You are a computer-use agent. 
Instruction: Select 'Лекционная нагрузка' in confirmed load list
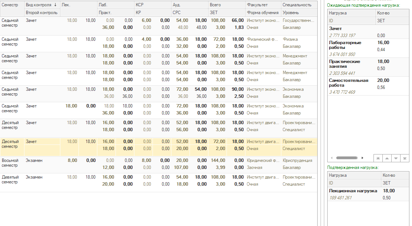coord(353,191)
